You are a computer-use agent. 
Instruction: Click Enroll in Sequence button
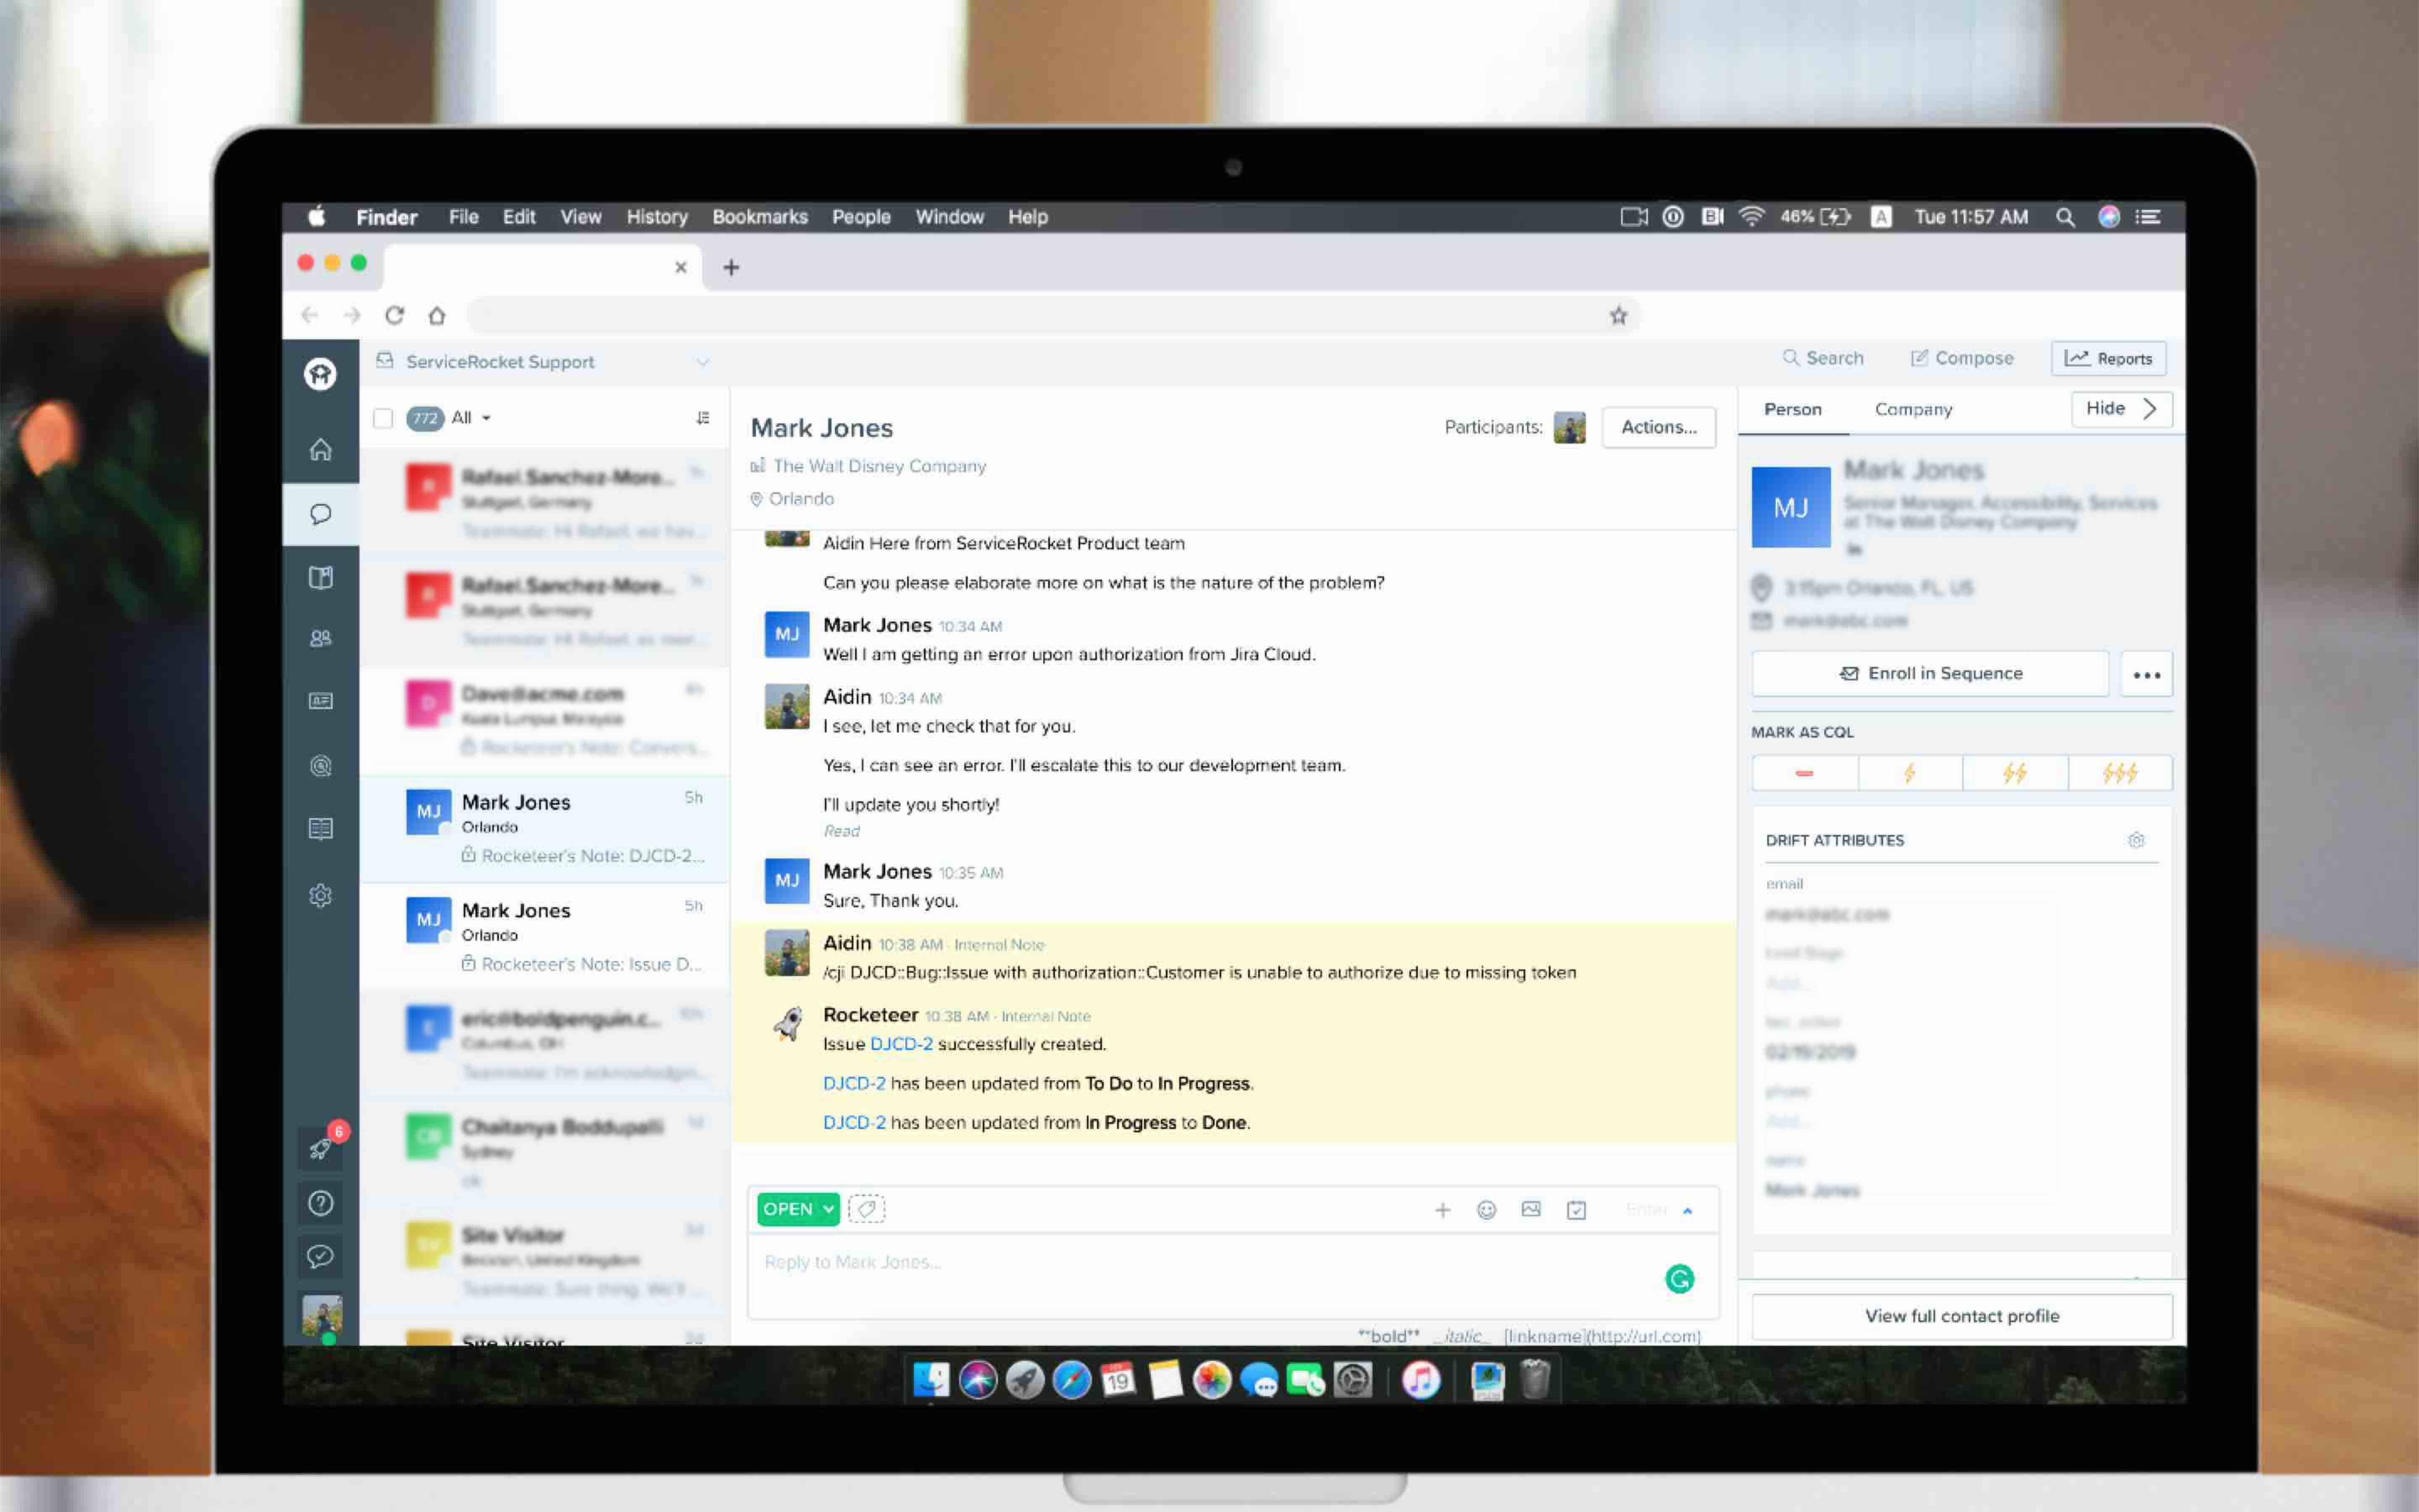tap(1930, 674)
